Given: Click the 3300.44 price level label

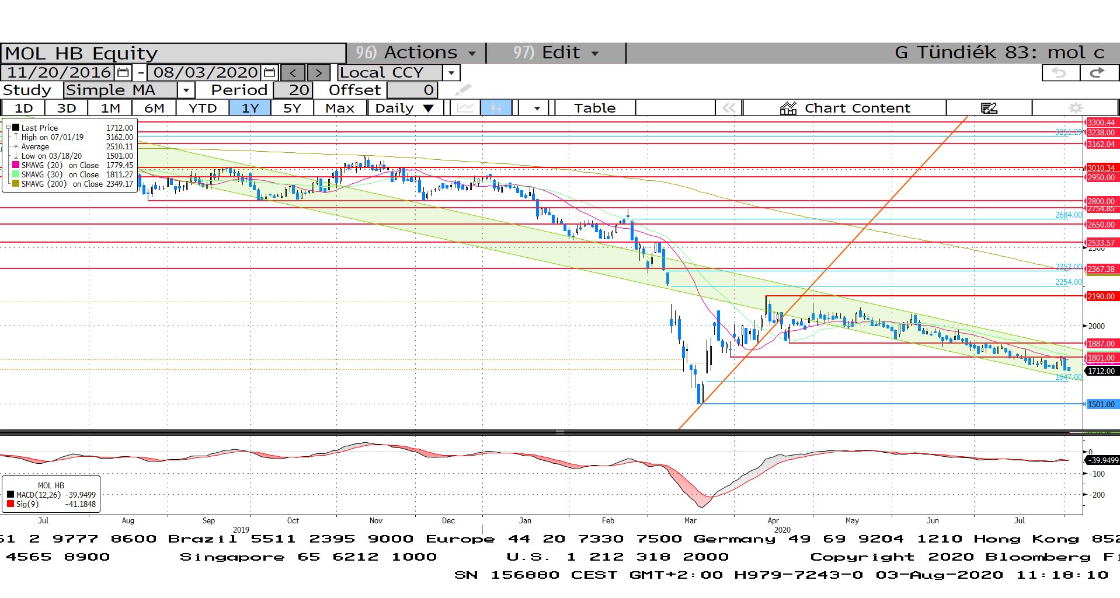Looking at the screenshot, I should click(x=1101, y=123).
